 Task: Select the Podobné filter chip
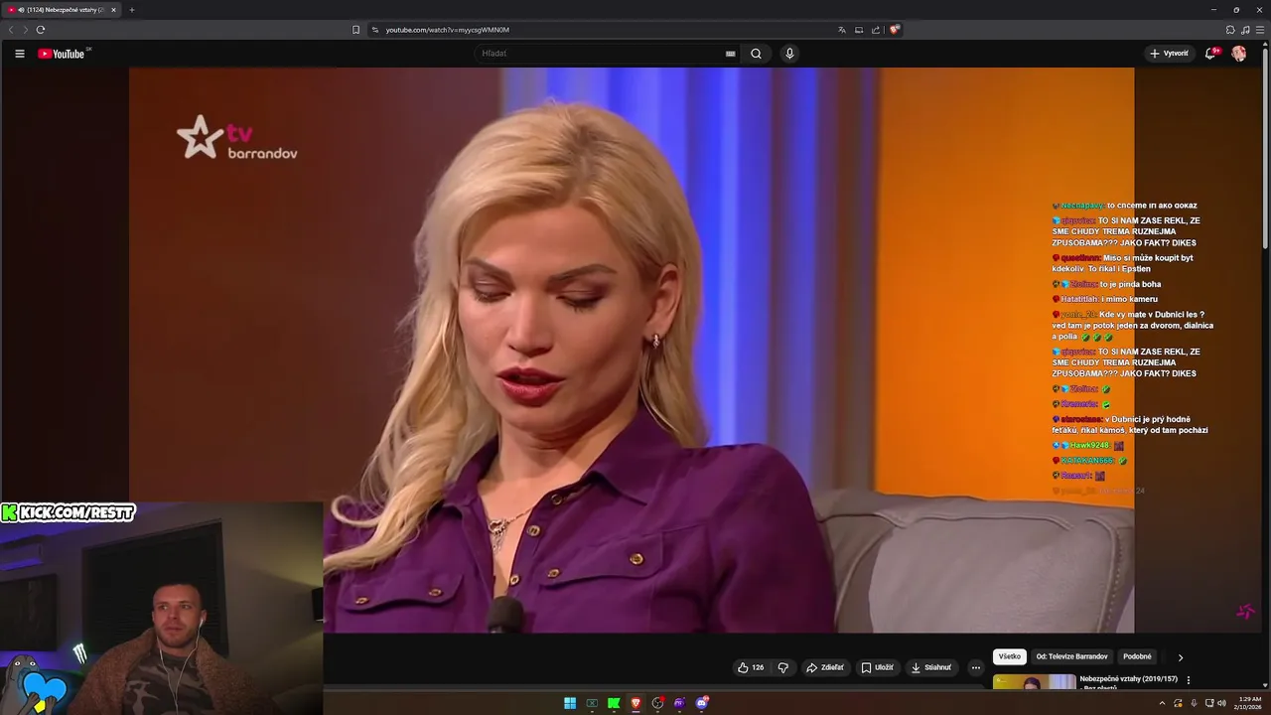point(1137,656)
